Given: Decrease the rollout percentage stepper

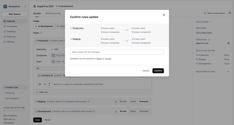Looking at the screenshot, I should click(49, 85).
